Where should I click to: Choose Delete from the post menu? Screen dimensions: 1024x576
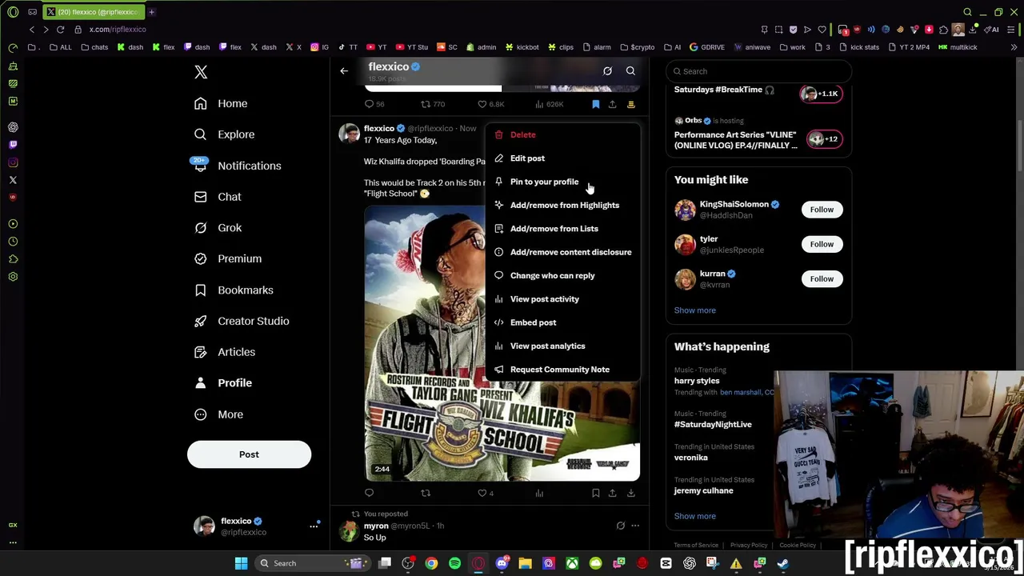pos(562,134)
